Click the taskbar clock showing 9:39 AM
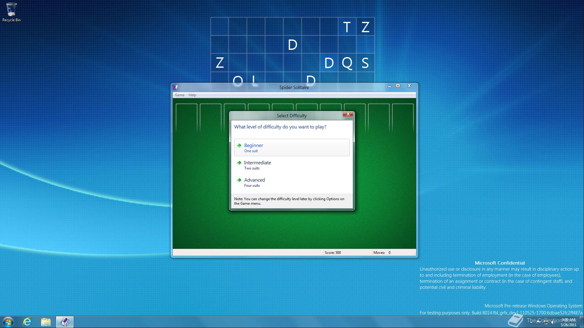The image size is (584, 328). (568, 322)
